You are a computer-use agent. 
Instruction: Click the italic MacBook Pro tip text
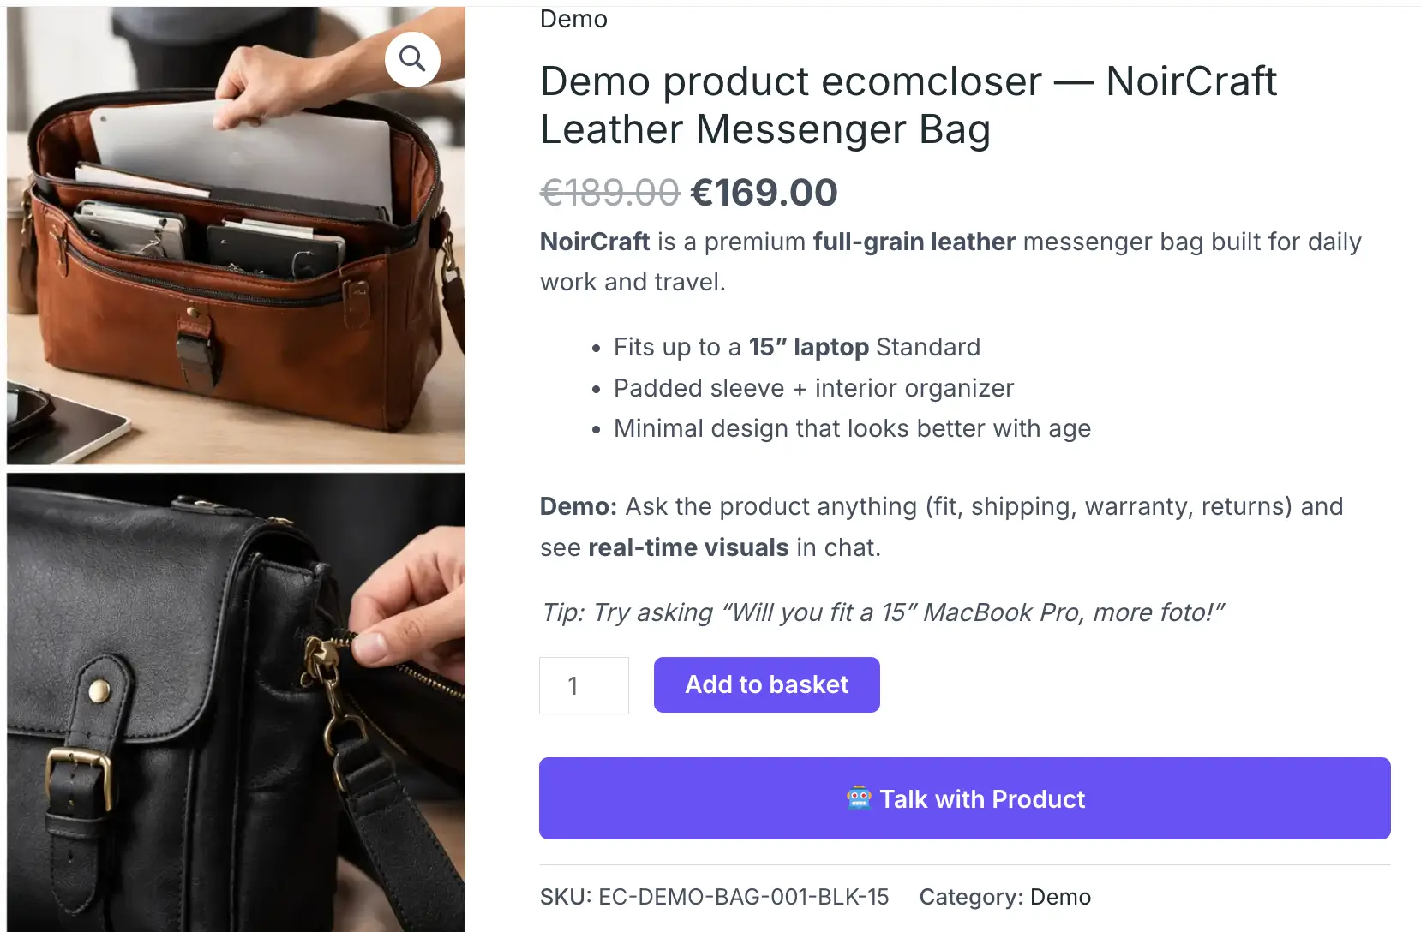pos(882,612)
